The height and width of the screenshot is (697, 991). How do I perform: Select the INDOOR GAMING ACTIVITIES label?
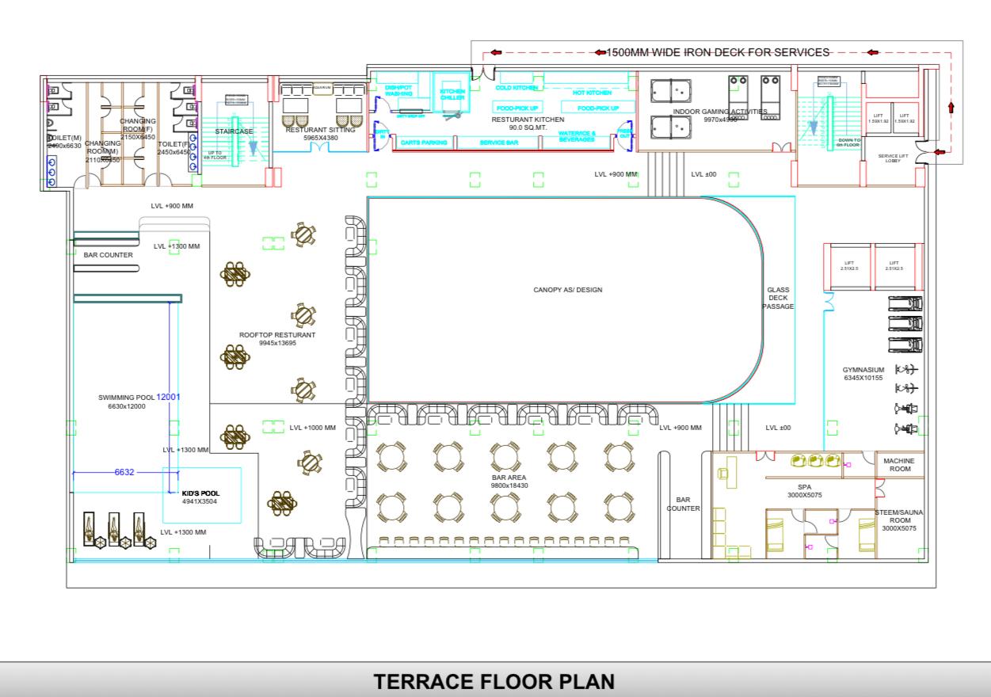[719, 112]
